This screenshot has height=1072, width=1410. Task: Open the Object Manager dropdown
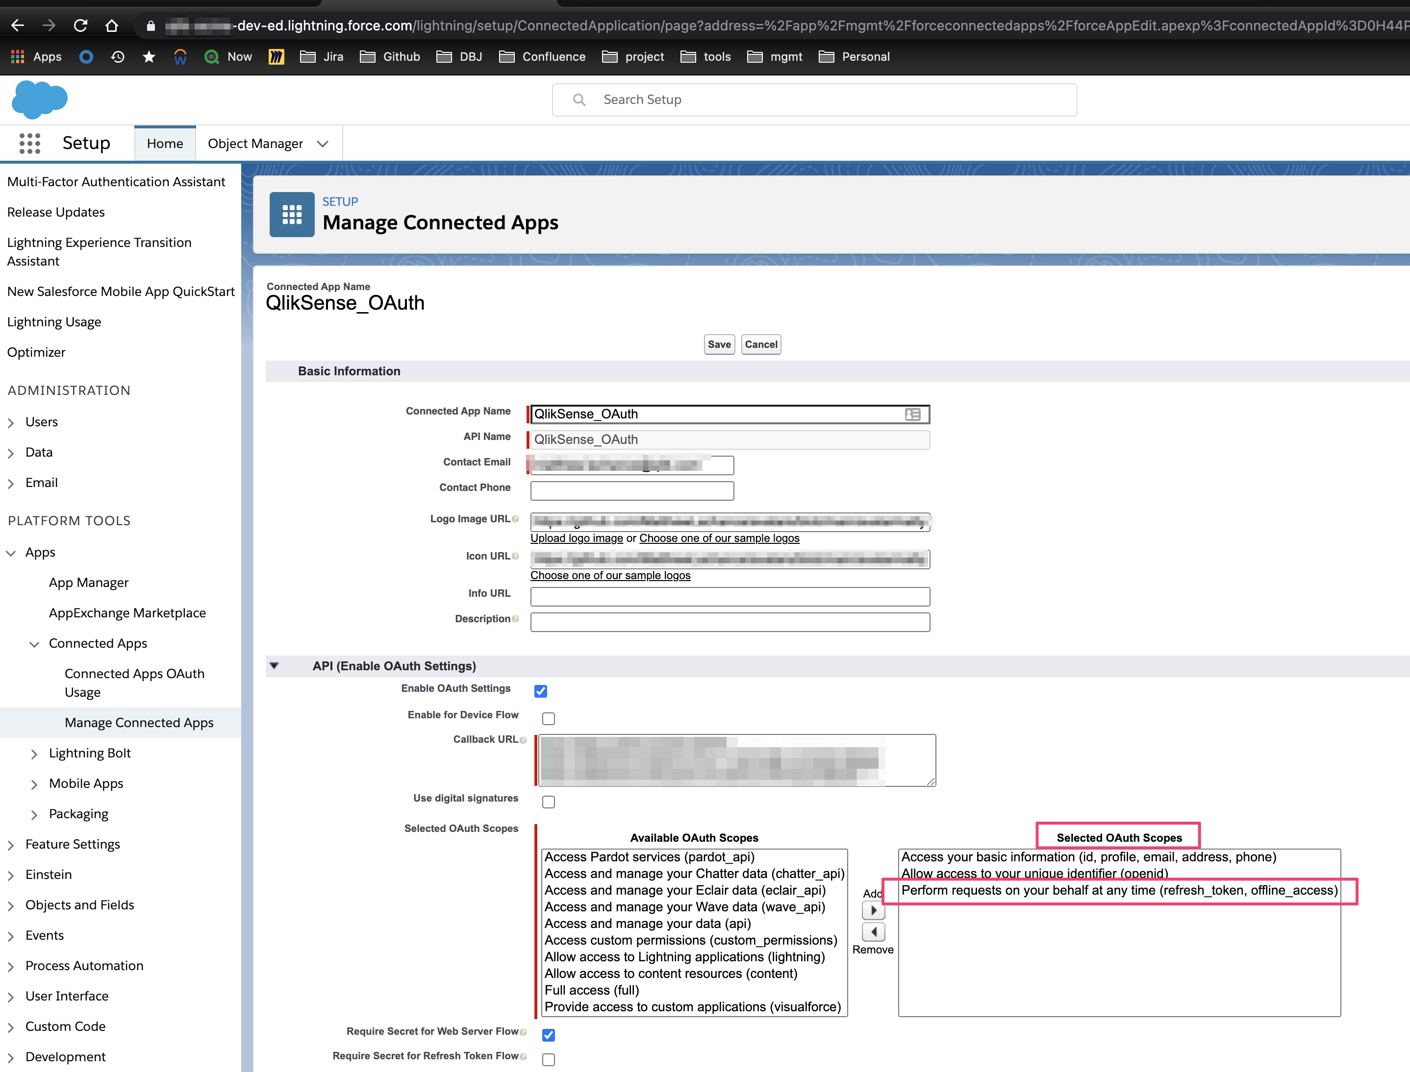pos(323,144)
